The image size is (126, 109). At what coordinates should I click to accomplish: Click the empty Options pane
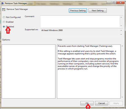[28, 72]
